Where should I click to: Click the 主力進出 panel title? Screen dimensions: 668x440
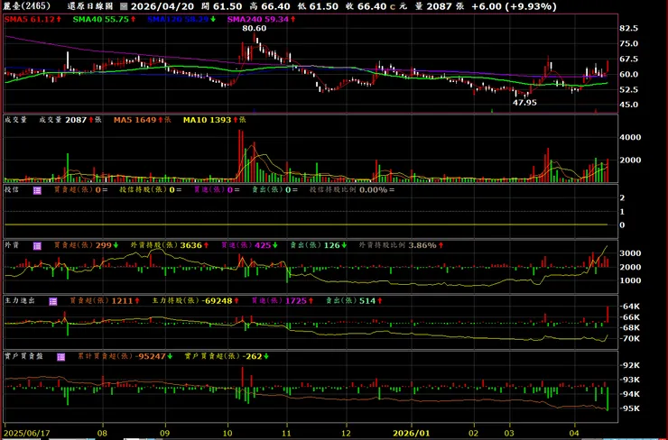20,301
